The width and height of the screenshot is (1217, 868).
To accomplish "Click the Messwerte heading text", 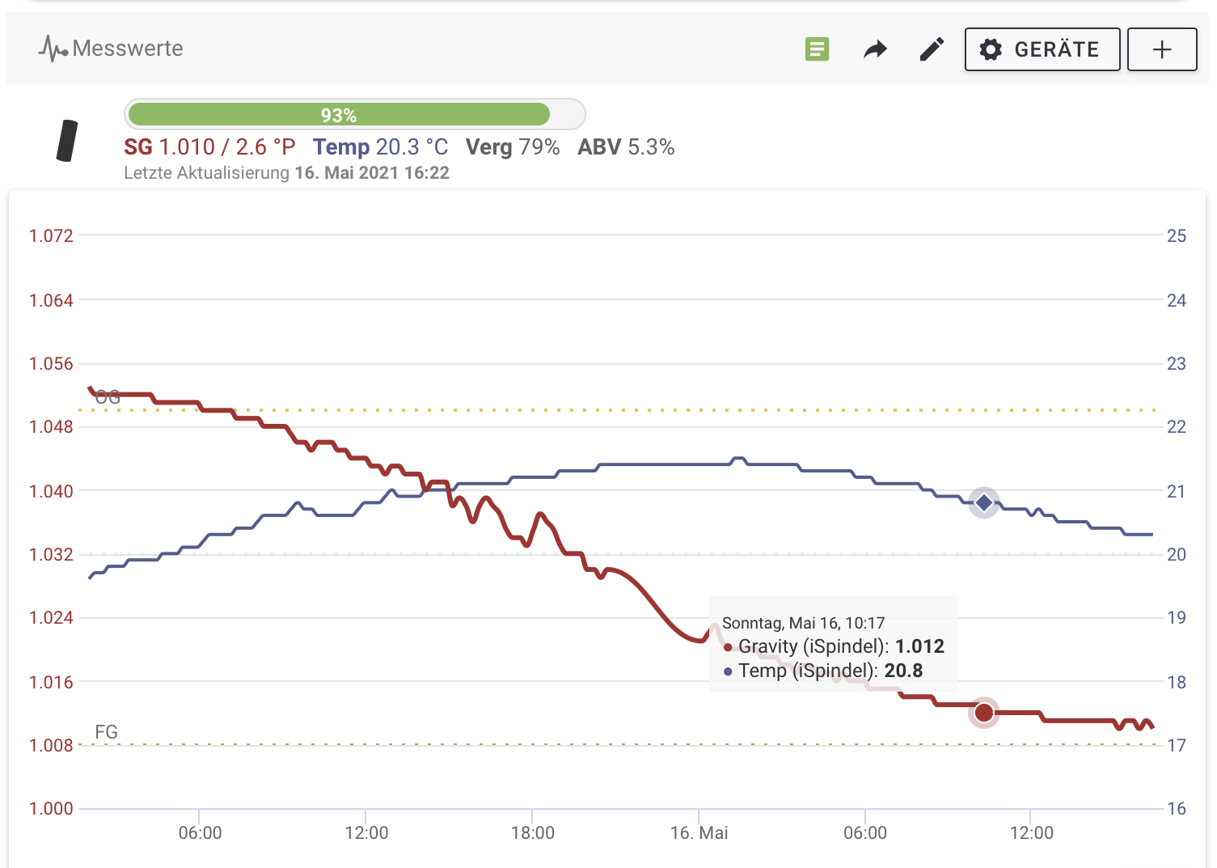I will click(128, 49).
